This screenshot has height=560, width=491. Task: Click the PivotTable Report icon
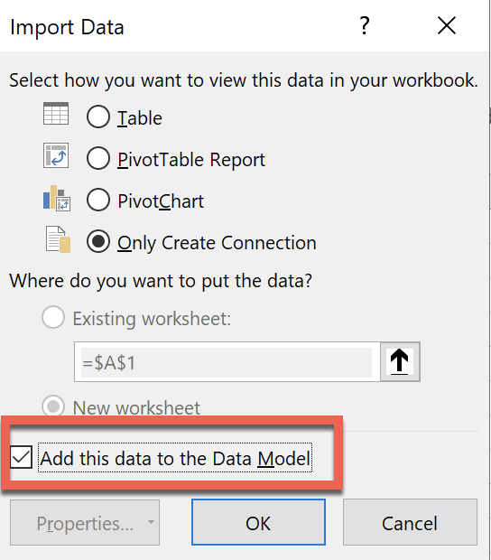point(56,155)
